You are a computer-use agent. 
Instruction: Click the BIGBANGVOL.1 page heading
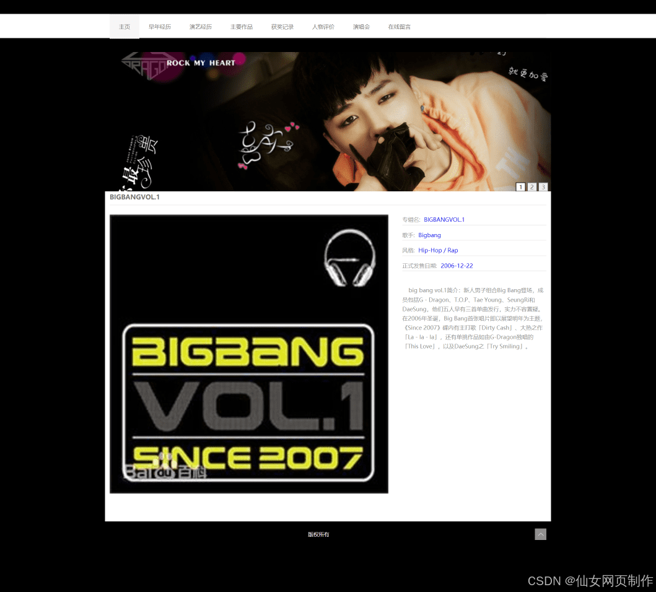[134, 197]
